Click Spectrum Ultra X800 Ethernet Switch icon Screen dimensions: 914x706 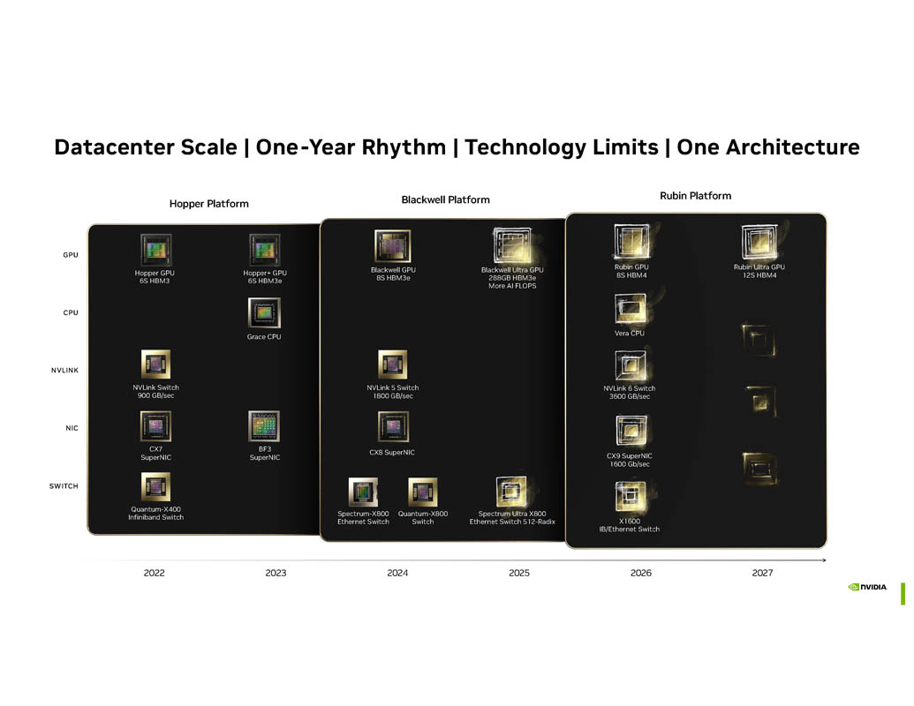(511, 492)
